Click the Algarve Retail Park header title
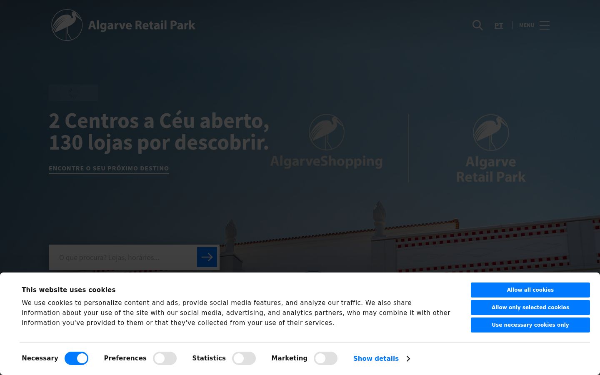 (142, 25)
